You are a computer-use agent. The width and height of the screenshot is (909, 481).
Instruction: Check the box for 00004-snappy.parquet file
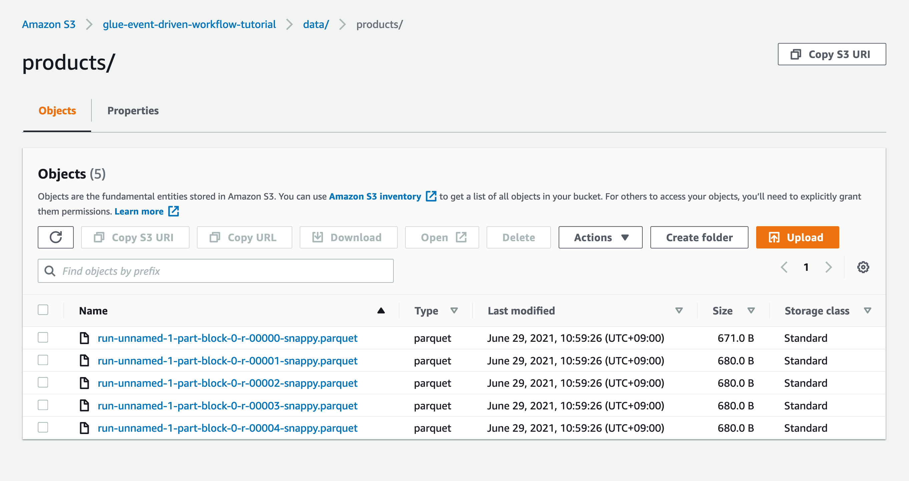coord(43,427)
